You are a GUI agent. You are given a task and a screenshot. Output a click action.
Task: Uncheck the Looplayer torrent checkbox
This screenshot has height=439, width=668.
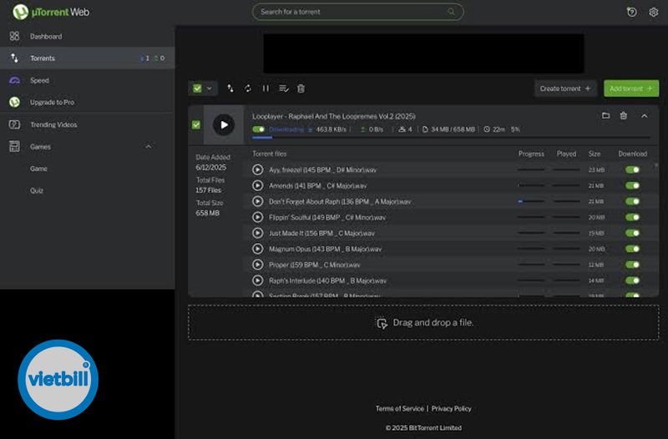point(196,124)
